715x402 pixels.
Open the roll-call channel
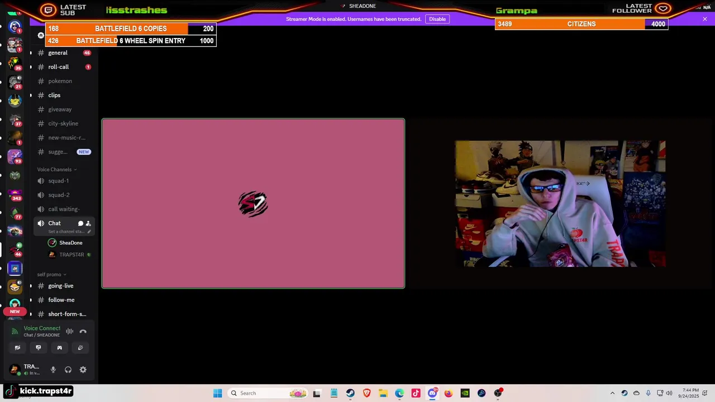coord(63,67)
